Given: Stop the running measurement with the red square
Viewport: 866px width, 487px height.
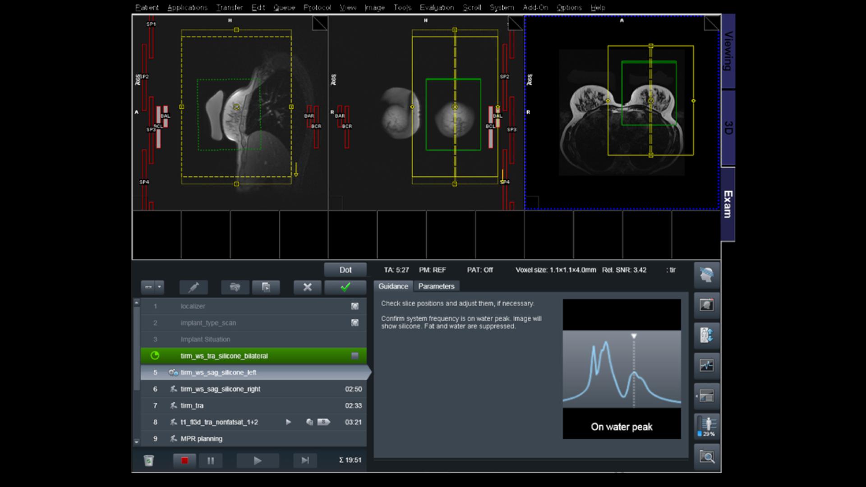Looking at the screenshot, I should tap(185, 460).
